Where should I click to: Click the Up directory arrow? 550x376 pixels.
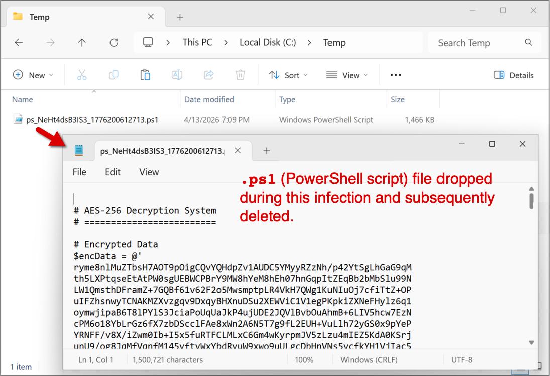pyautogui.click(x=82, y=43)
